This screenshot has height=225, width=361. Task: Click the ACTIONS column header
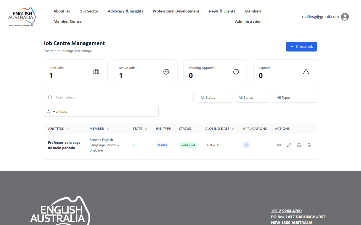pos(282,129)
